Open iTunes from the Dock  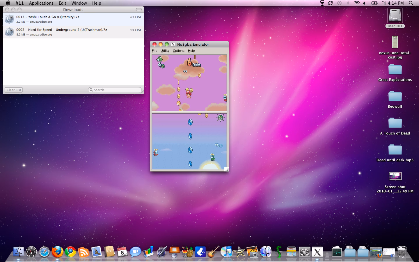226,252
